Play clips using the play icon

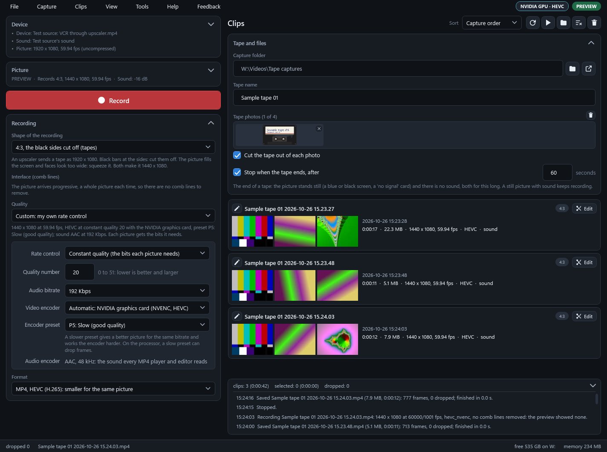pos(548,23)
